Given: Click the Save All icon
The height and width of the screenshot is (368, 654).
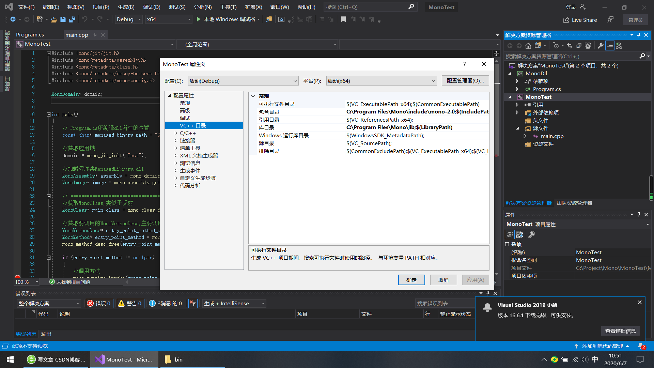Looking at the screenshot, I should pyautogui.click(x=72, y=19).
